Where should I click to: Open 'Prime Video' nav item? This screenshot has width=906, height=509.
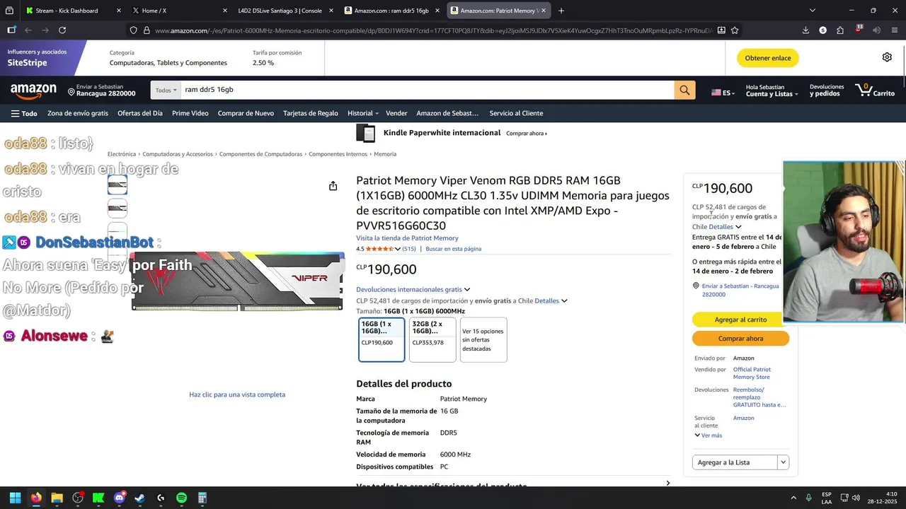pyautogui.click(x=190, y=113)
